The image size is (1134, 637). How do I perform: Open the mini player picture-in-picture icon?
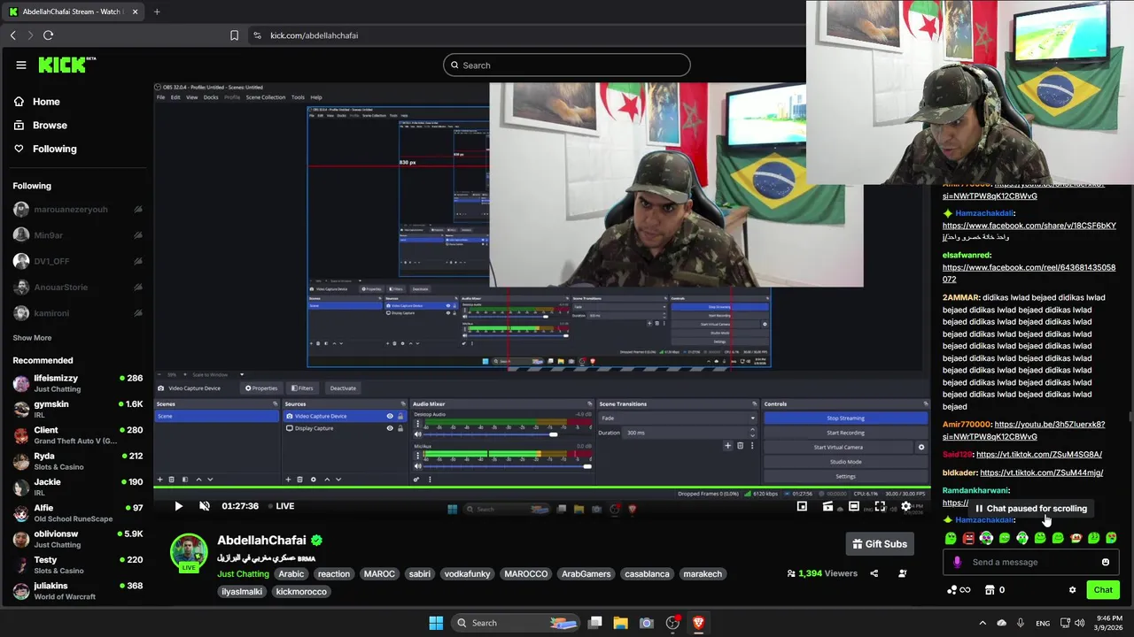pos(802,506)
